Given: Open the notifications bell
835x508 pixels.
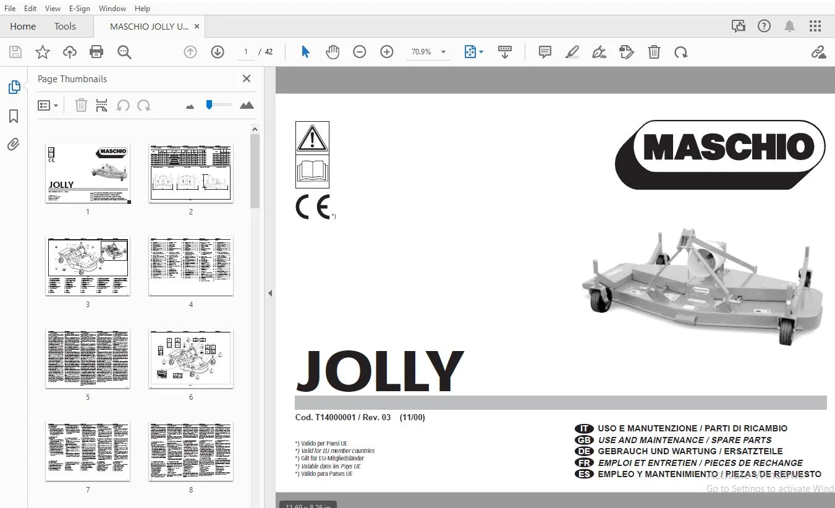Looking at the screenshot, I should pyautogui.click(x=790, y=26).
